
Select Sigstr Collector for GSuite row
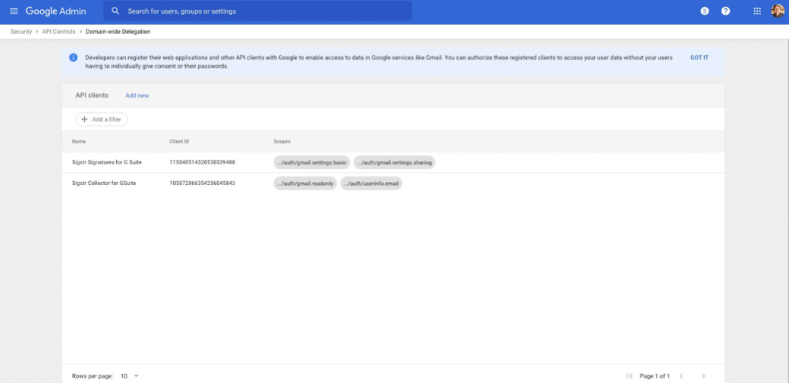(x=393, y=184)
